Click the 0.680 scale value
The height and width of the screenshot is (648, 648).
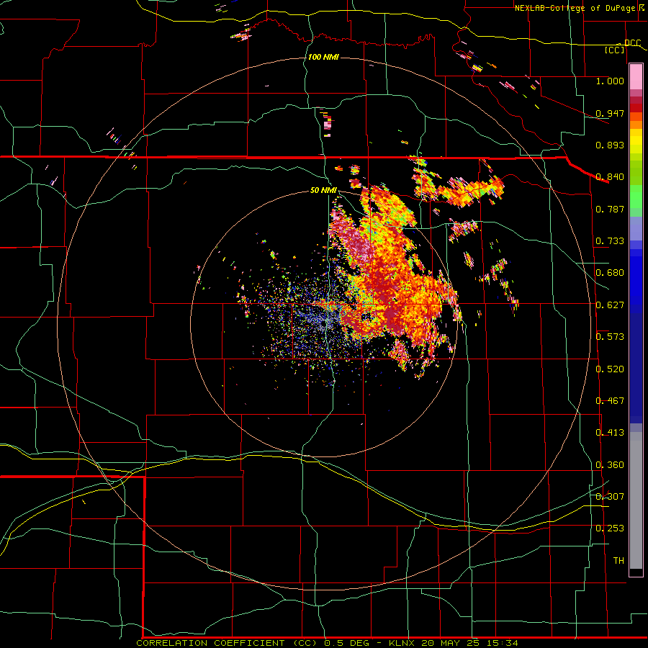[610, 273]
